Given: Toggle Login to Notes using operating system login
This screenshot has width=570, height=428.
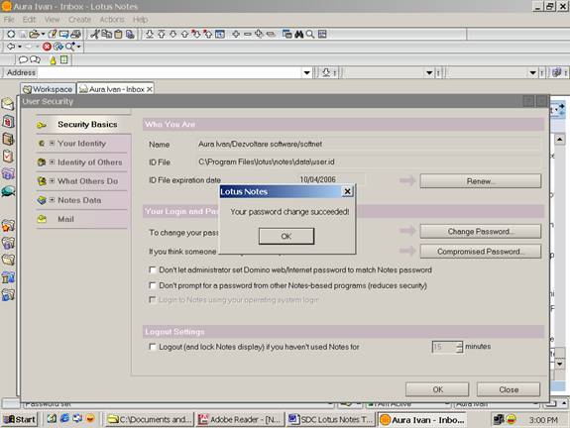Looking at the screenshot, I should (153, 300).
